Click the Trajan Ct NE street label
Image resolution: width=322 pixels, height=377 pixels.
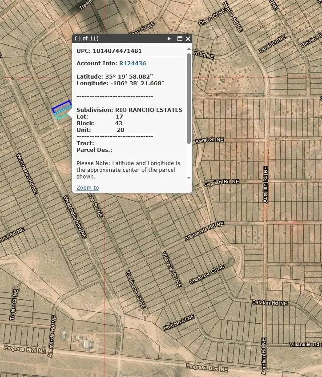(14, 305)
